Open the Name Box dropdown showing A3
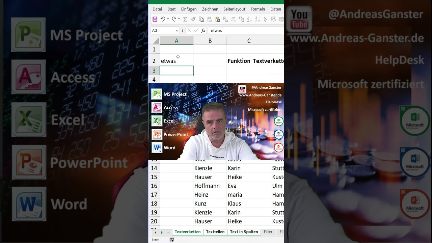 (x=177, y=30)
